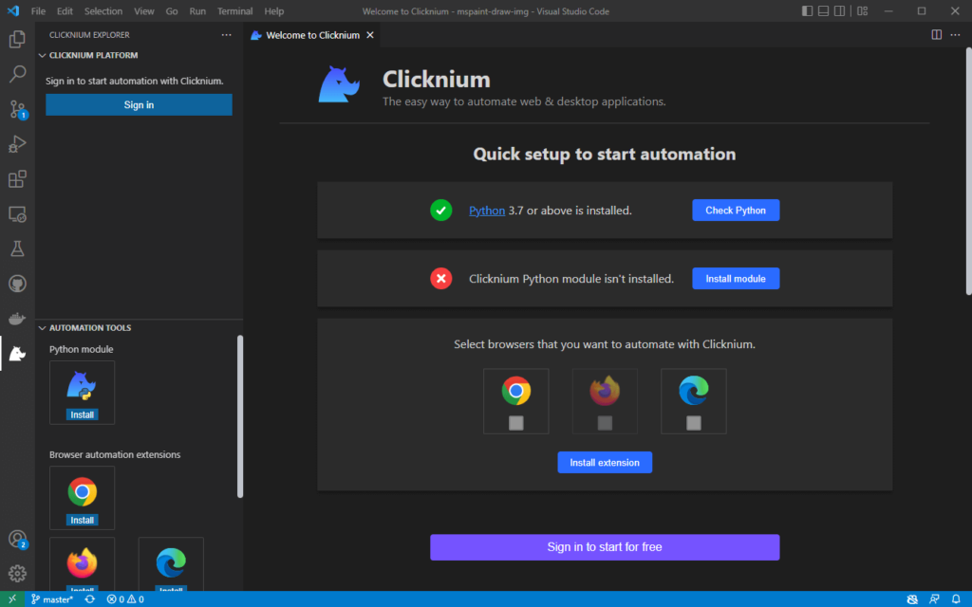Screen dimensions: 972x607
Task: Click the Chrome browser tile in welcome page
Action: coord(515,401)
